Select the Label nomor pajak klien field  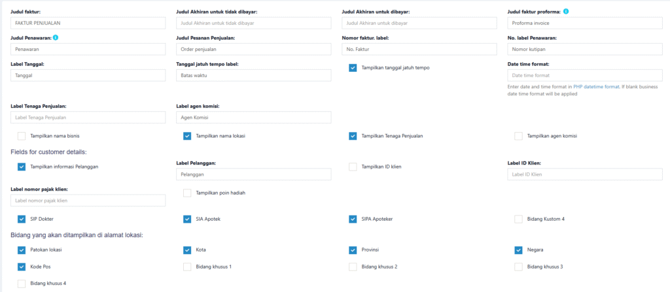[x=88, y=201]
